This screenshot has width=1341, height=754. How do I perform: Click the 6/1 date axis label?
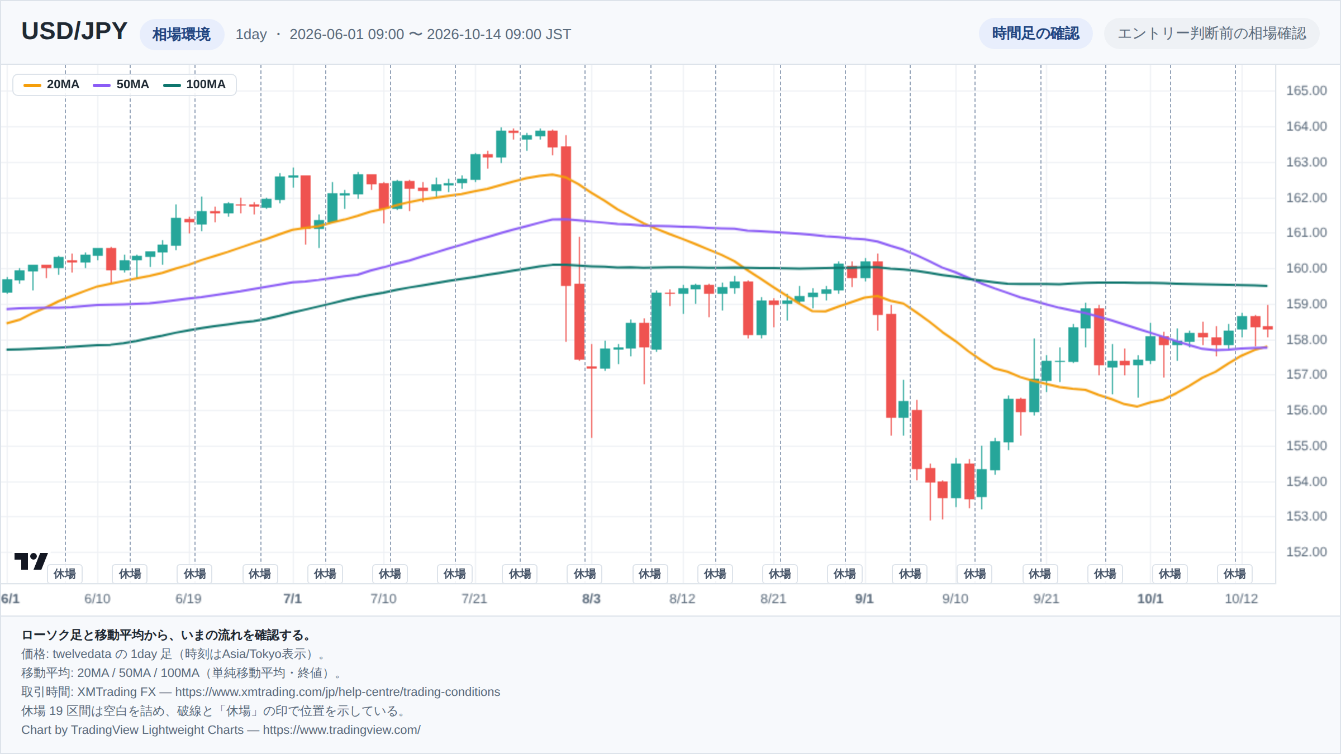coord(10,599)
